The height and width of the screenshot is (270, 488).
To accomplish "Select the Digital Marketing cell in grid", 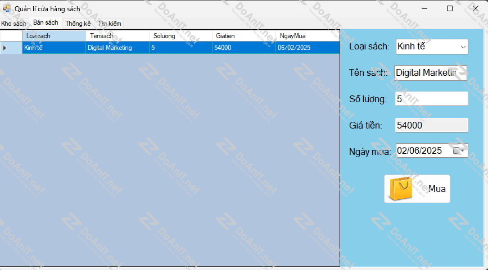I will [x=118, y=48].
